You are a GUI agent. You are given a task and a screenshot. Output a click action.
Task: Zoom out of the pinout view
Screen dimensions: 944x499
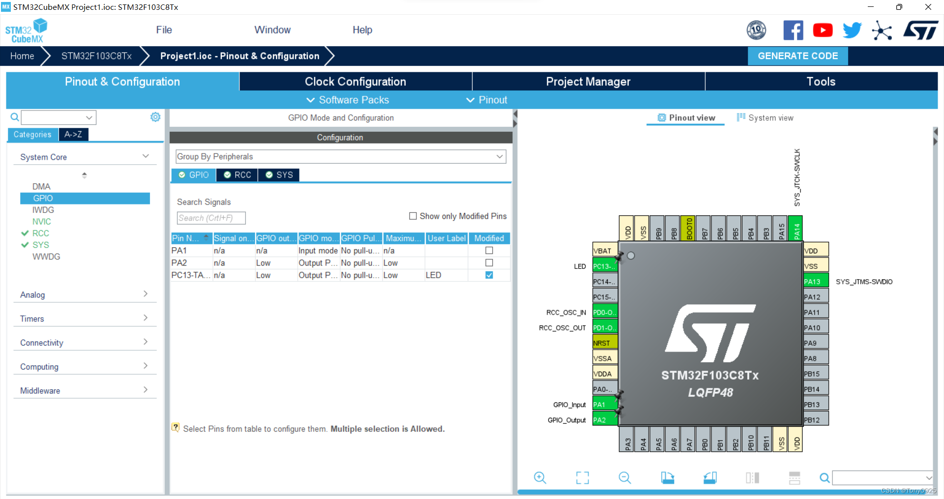(x=624, y=477)
